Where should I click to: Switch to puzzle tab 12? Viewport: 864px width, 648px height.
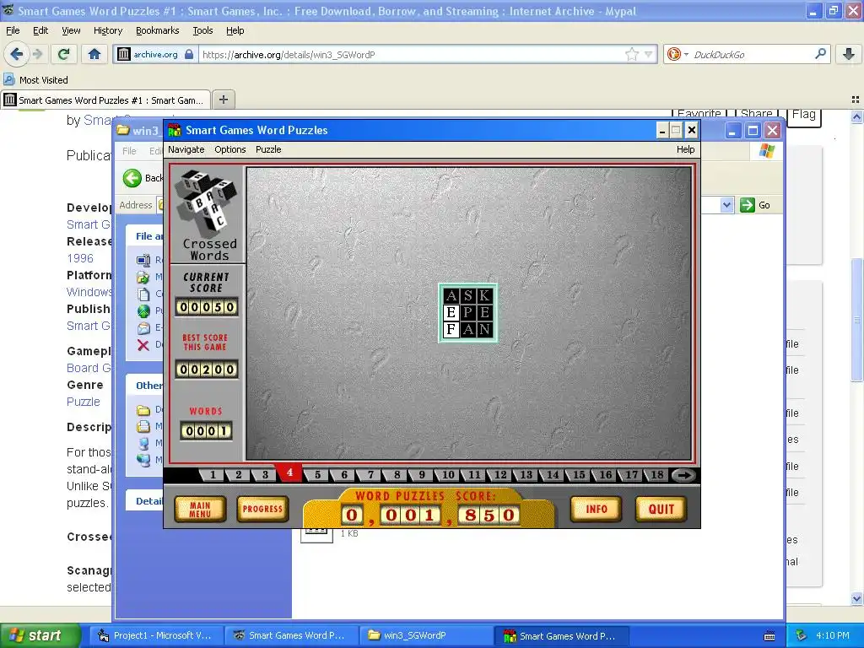[x=500, y=475]
